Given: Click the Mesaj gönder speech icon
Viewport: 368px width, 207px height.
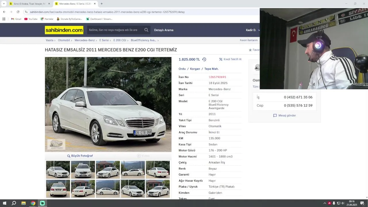Looking at the screenshot, I should point(275,116).
